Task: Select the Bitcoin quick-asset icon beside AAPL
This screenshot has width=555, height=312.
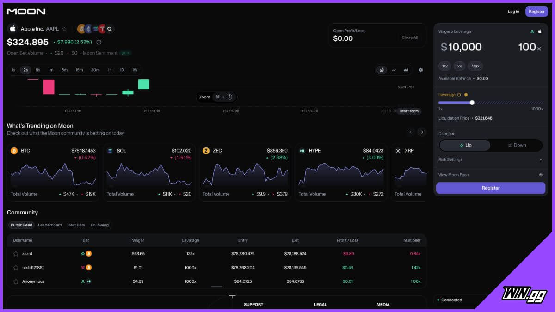Action: pos(81,29)
